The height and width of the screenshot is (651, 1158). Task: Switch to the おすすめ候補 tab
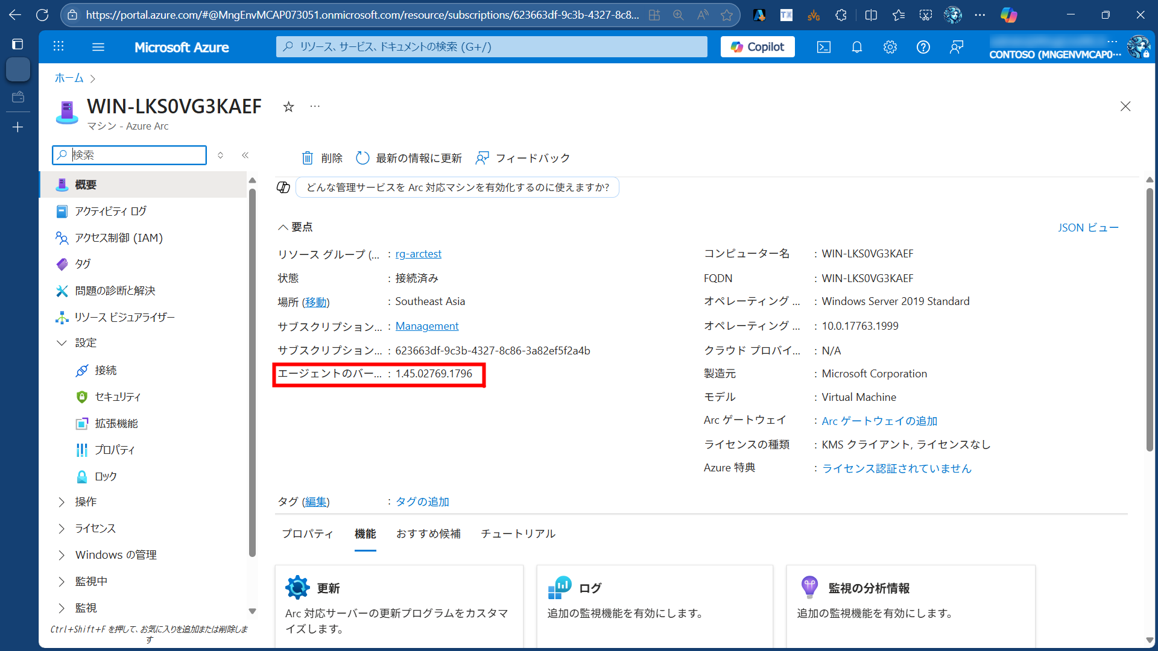click(428, 534)
